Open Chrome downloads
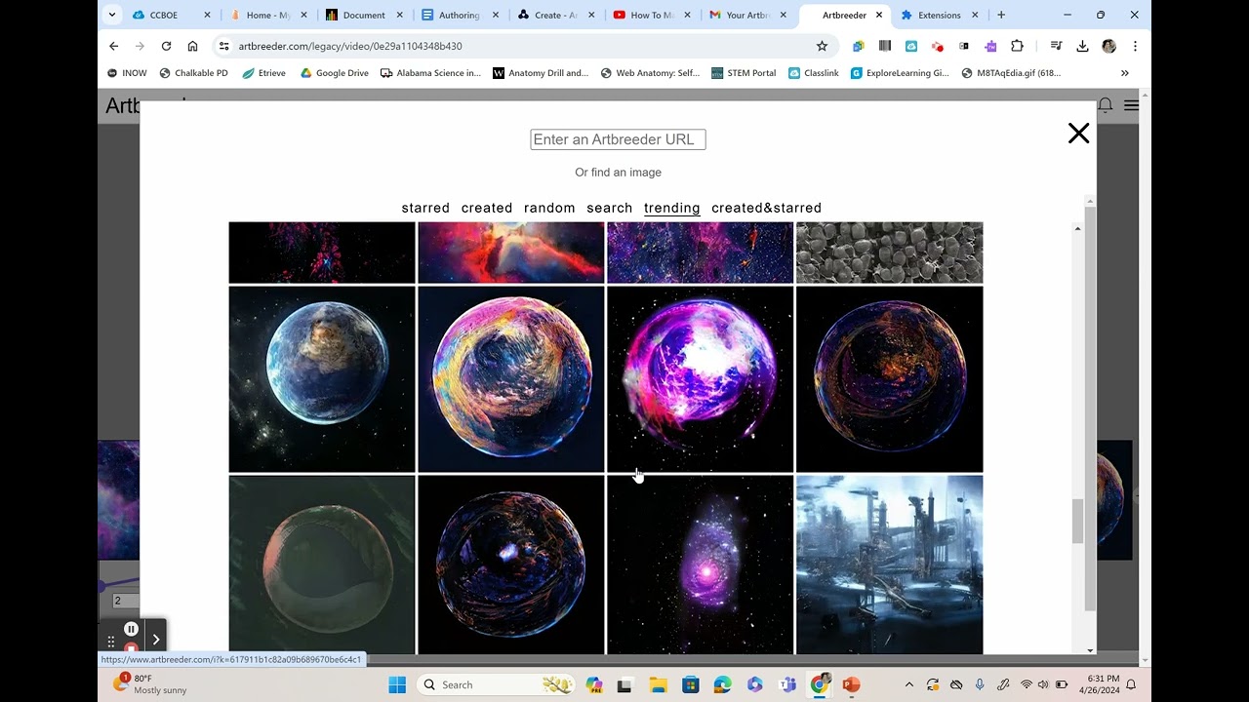 [x=1082, y=46]
